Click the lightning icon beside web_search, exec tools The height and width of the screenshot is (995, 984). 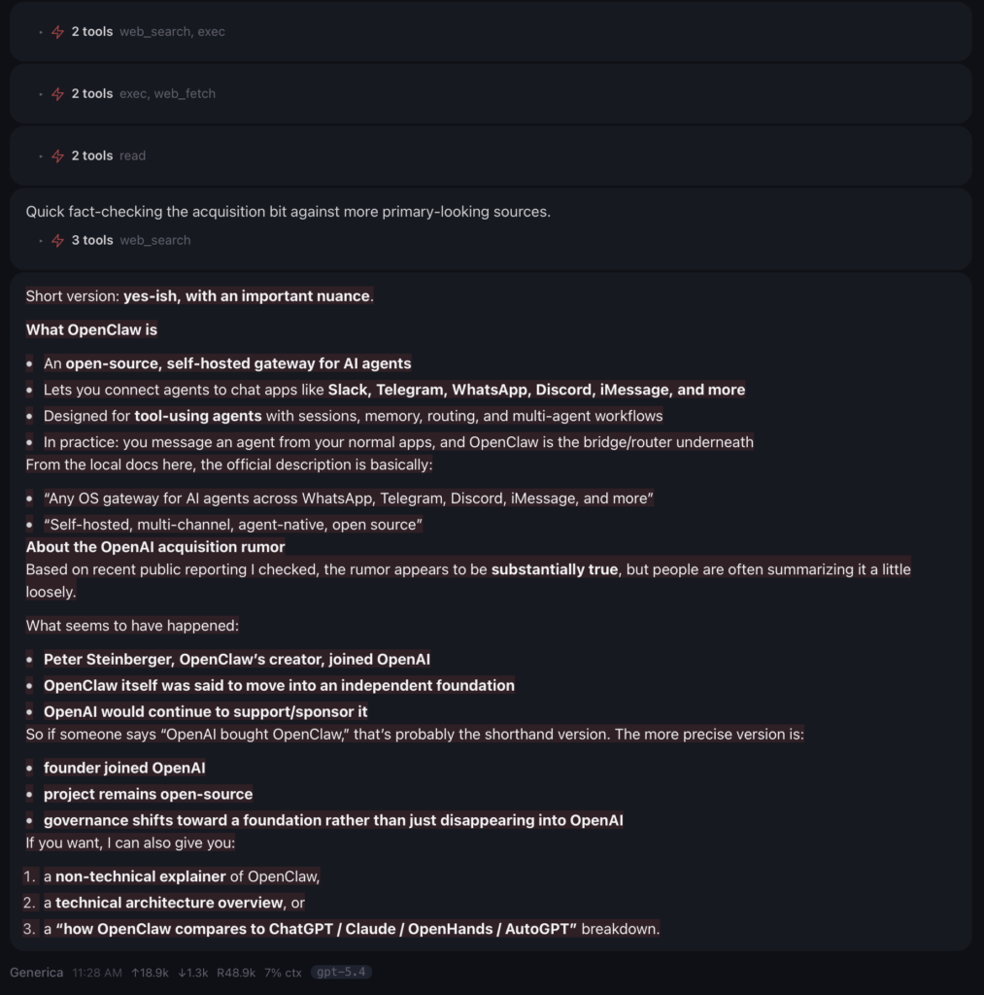click(58, 32)
